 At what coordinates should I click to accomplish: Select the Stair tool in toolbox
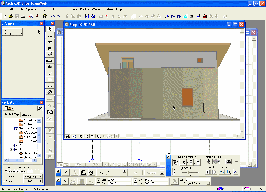tap(50, 73)
